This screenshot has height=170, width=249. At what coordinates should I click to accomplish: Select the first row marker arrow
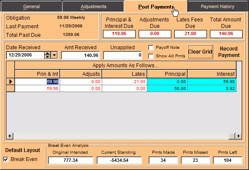(11, 82)
